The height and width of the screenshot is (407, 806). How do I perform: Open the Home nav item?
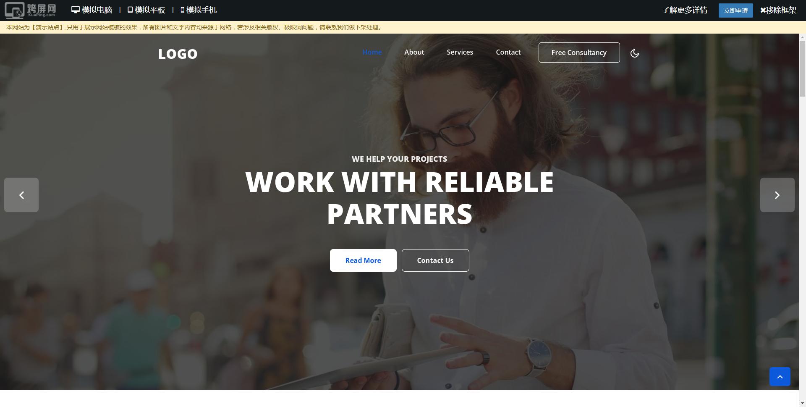point(372,52)
